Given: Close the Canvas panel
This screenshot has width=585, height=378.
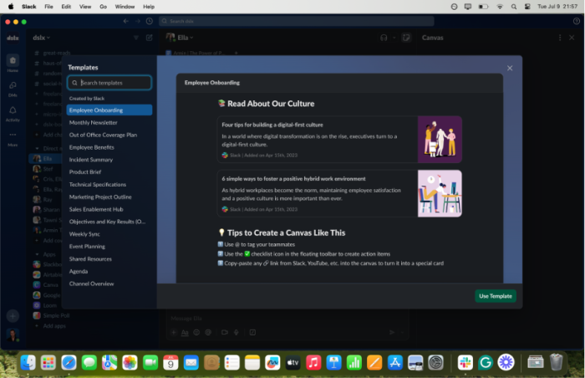Looking at the screenshot, I should pos(572,38).
